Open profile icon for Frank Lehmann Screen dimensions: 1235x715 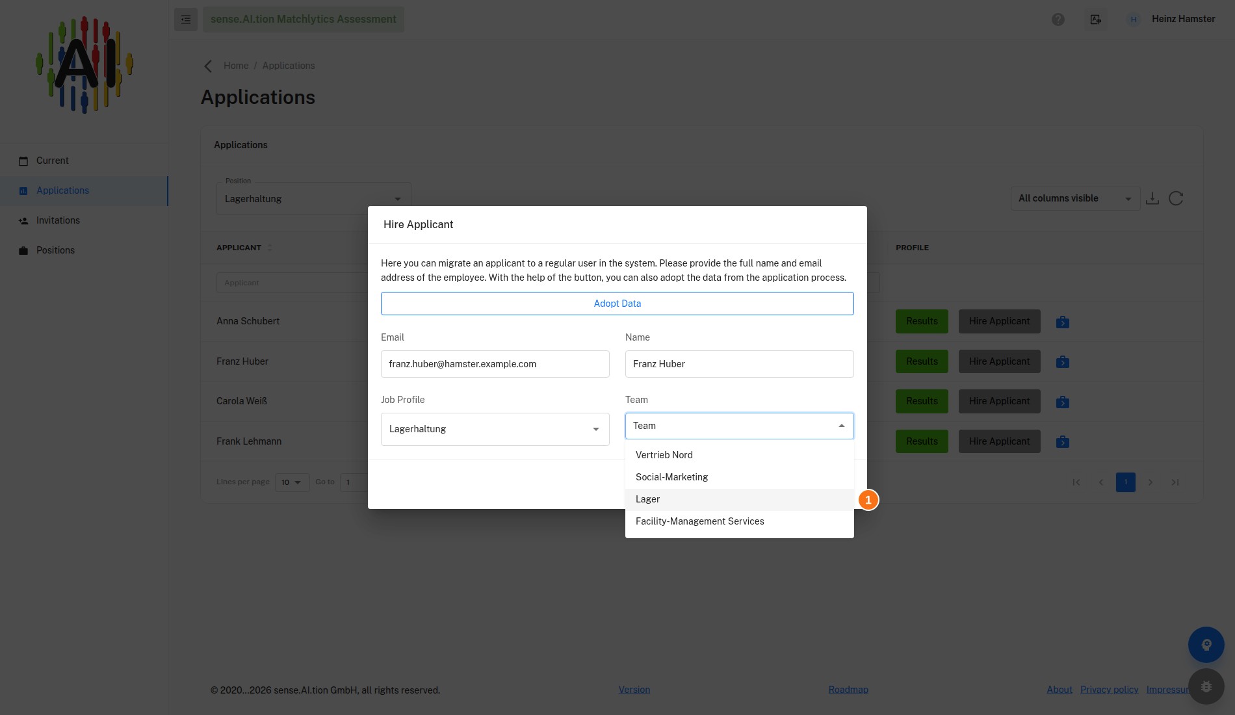tap(1063, 442)
